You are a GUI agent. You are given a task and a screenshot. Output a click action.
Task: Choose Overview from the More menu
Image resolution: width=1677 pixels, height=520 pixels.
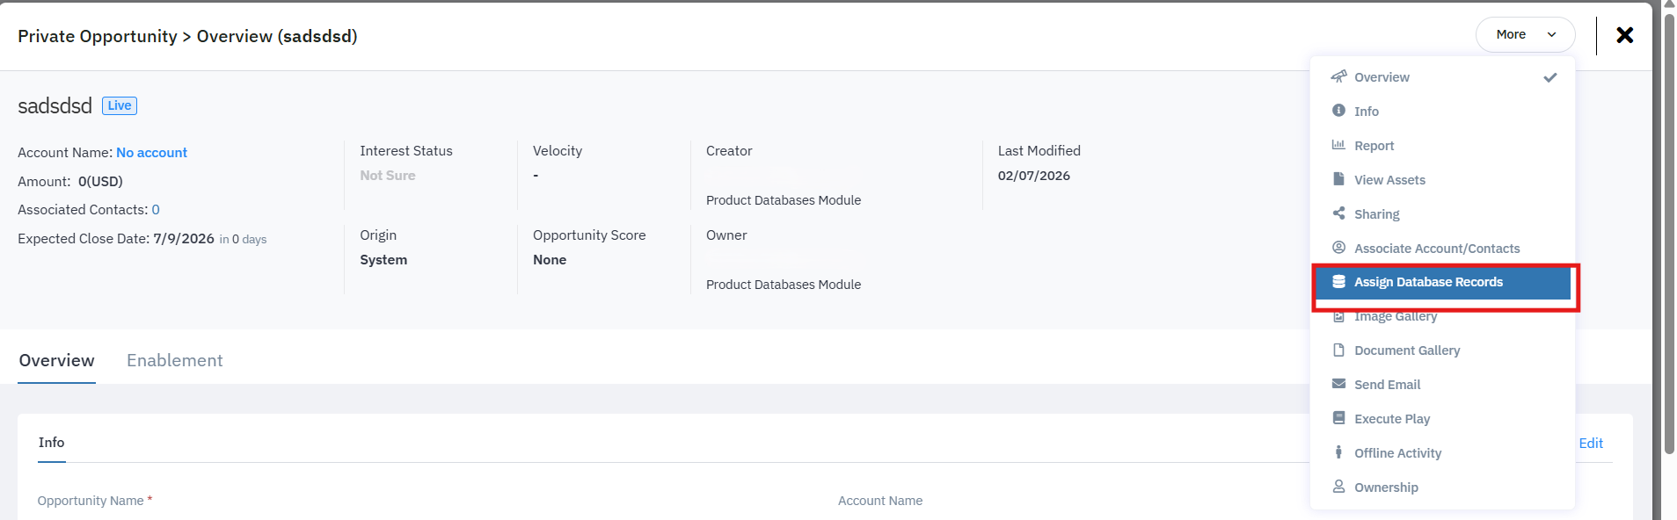[1442, 77]
